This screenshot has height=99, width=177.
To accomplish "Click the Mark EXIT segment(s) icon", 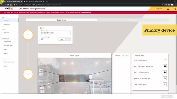I will pos(165,72).
